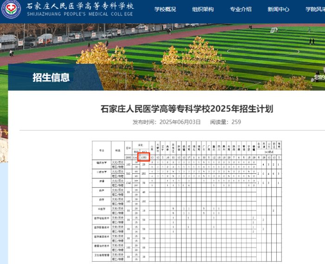Screen dimensions: 325x264
Task: Click the school name 石家庄人民医学高等专科学校 in header
Action: pos(80,6)
